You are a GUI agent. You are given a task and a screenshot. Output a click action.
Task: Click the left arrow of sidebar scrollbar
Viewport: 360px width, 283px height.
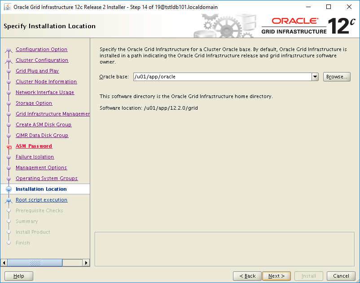pyautogui.click(x=4, y=262)
